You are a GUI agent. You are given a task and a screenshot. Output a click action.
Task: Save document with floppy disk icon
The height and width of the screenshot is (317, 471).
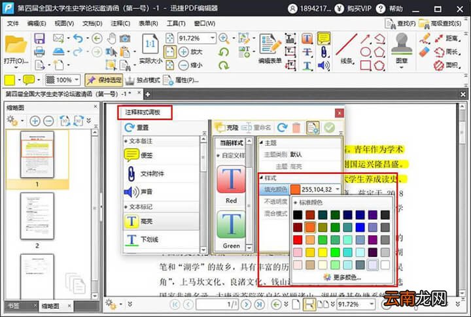point(39,39)
